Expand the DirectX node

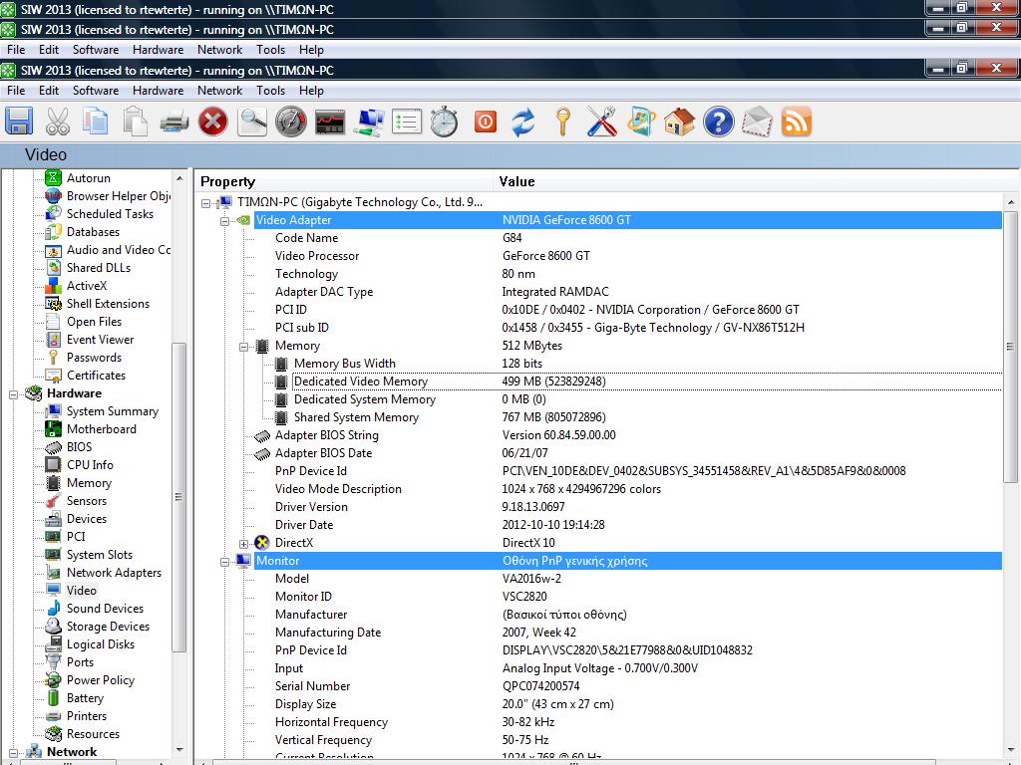243,544
